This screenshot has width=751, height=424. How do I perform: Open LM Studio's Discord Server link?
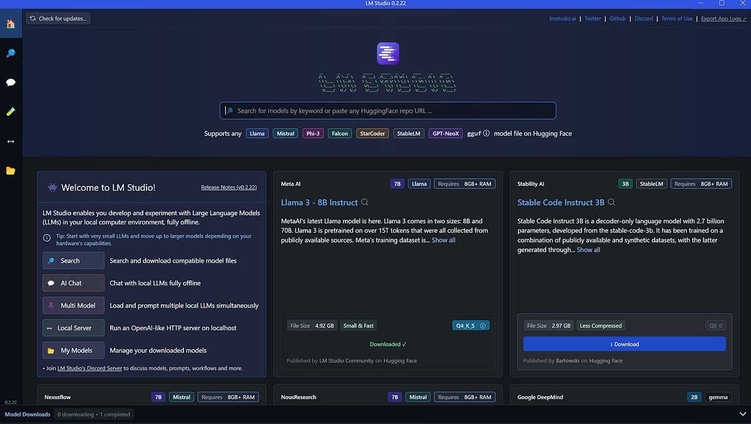89,368
